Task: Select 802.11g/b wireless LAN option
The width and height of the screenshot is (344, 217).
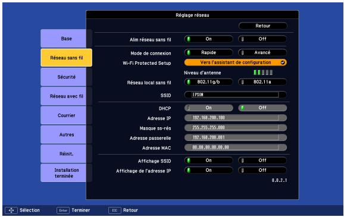Action: [209, 82]
